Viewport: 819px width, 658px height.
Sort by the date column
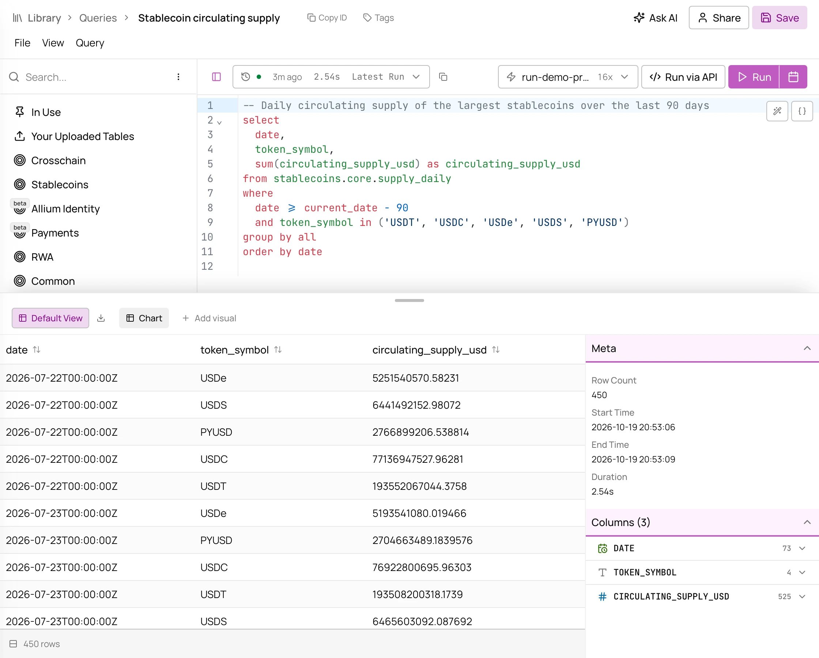pyautogui.click(x=37, y=349)
